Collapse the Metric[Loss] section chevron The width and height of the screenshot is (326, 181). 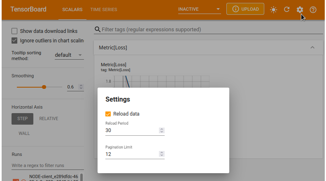(312, 48)
